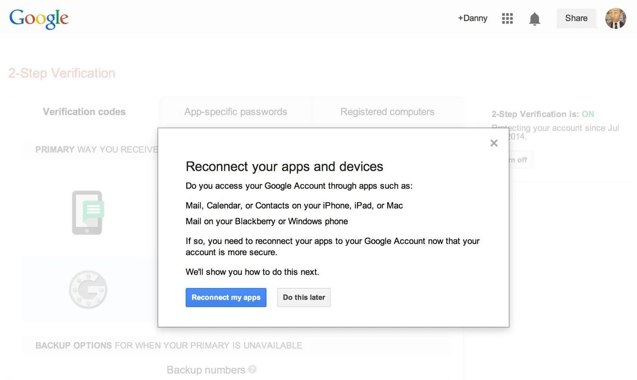Viewport: 637px width, 380px height.
Task: Click the dialog title Reconnect your apps and devices
Action: coord(284,167)
